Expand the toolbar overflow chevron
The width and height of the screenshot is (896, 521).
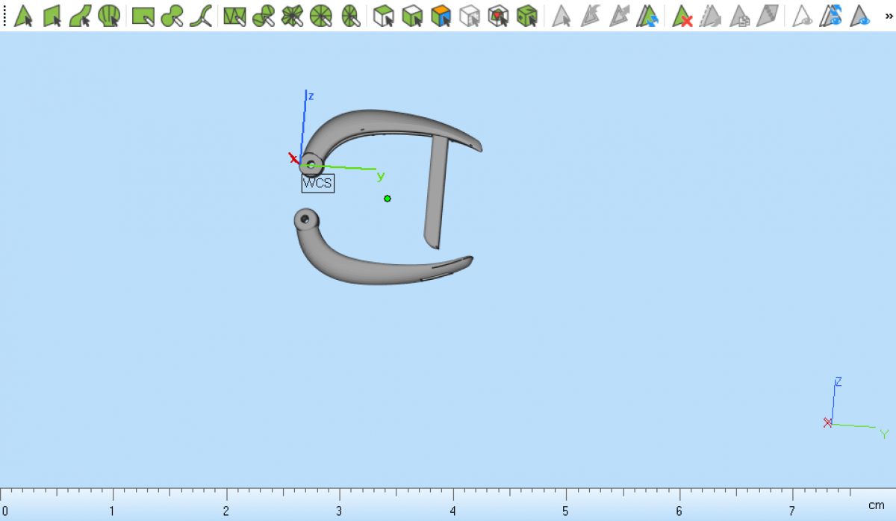click(x=889, y=16)
